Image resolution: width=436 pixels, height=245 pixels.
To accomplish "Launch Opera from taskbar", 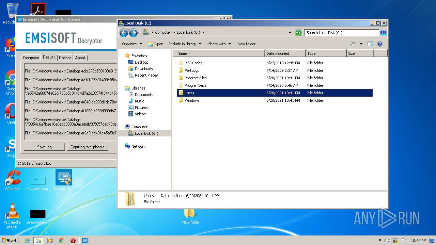I will click(73, 240).
